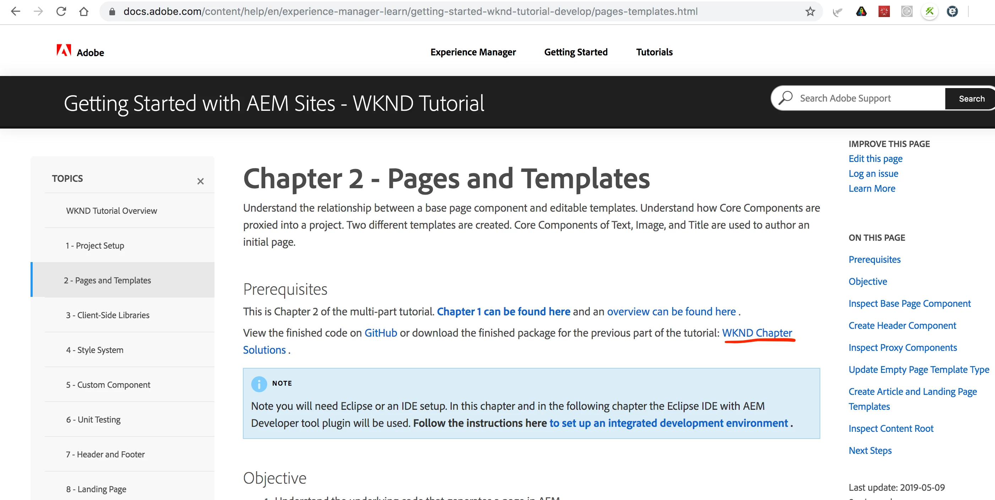Reload the page with refresh icon
The width and height of the screenshot is (995, 500).
[x=61, y=11]
